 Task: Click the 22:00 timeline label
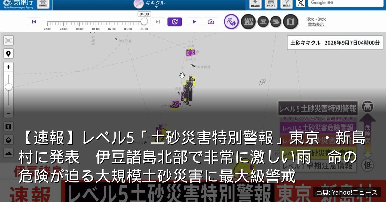48,29
